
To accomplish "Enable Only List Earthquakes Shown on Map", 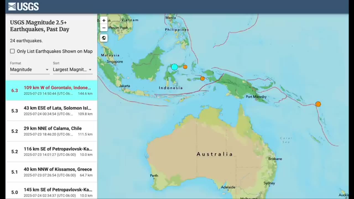I will click(x=12, y=51).
